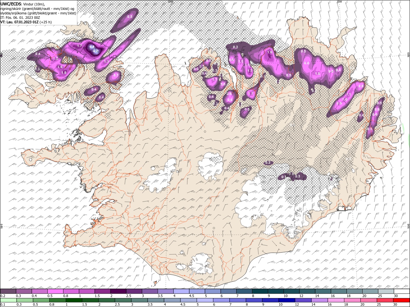The image size is (410, 307).
Task: Pick top legend swatch between 8 and 9
Action: coord(260,291)
